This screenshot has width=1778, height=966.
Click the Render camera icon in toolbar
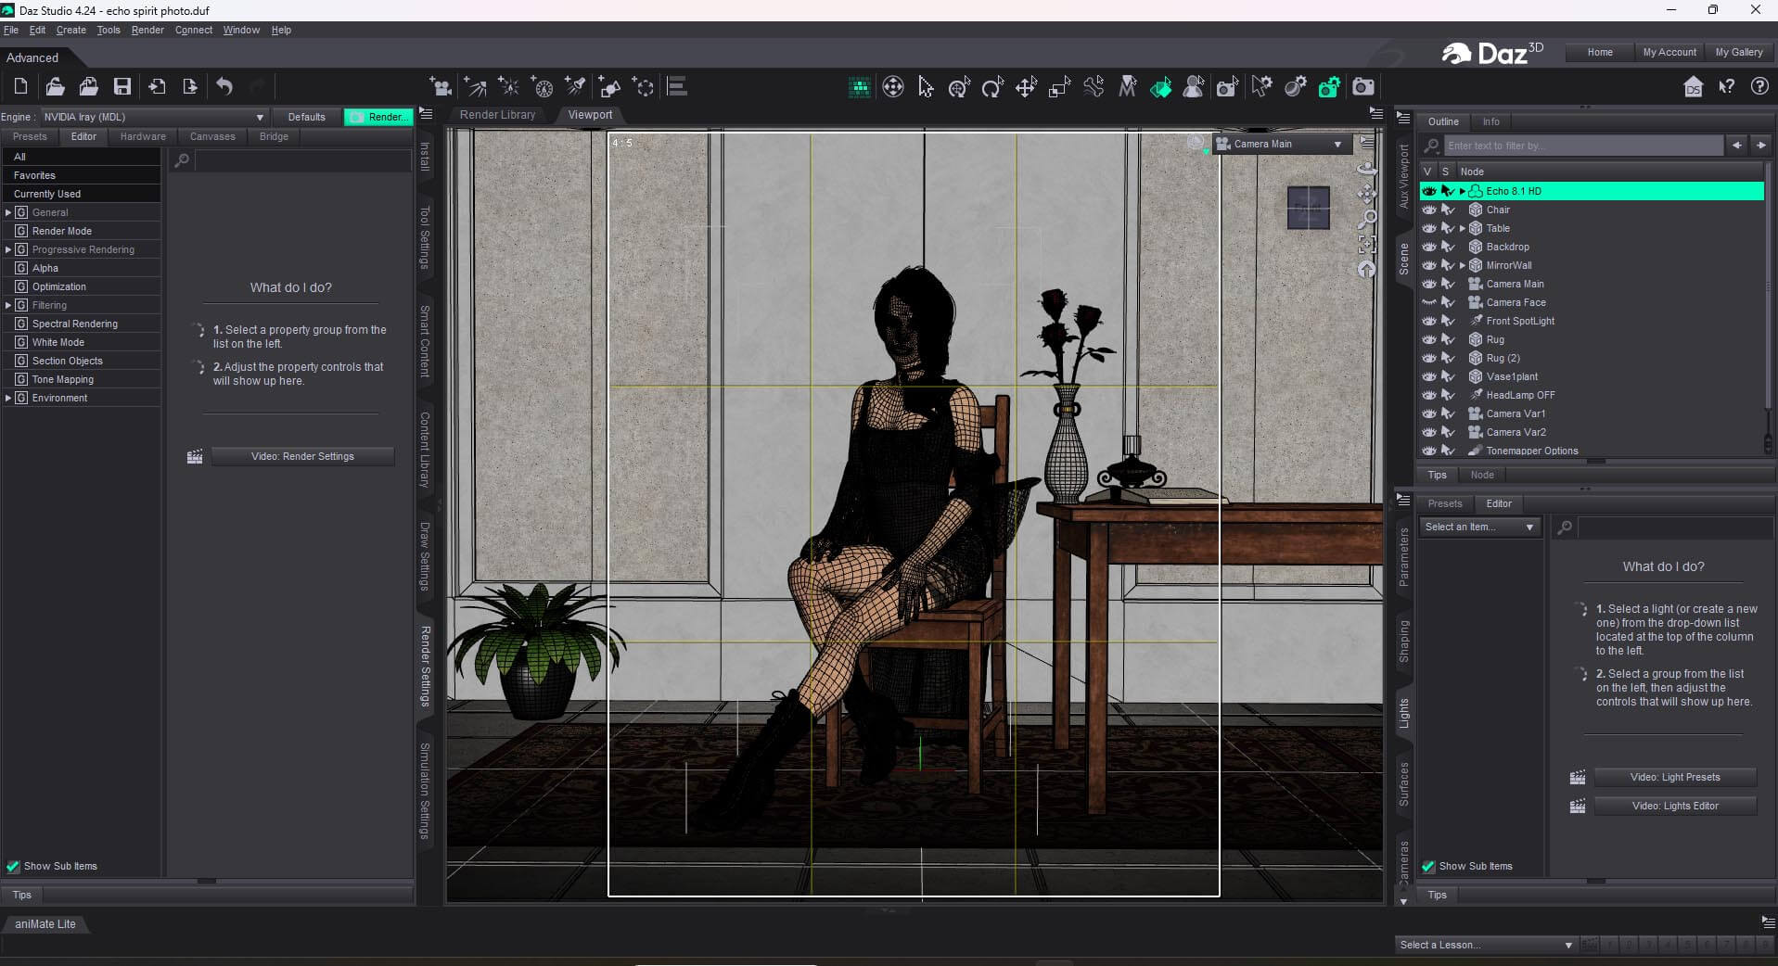point(1362,87)
